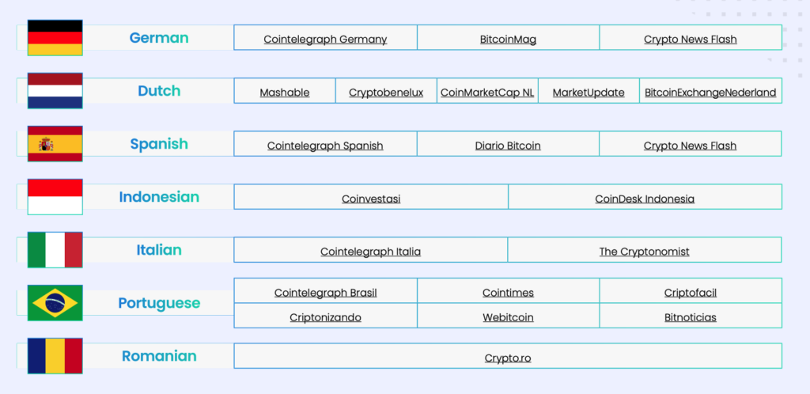Visit the CoinDesk Indonesia link

[x=645, y=199]
